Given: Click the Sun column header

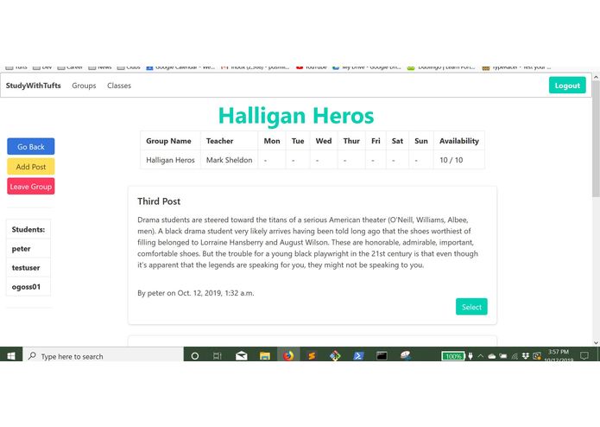Looking at the screenshot, I should click(x=421, y=141).
